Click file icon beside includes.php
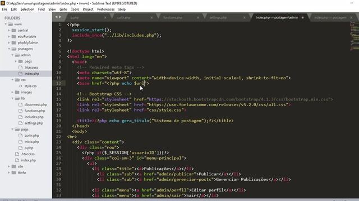Viewport: 359px width, 201px height. [x=21, y=117]
